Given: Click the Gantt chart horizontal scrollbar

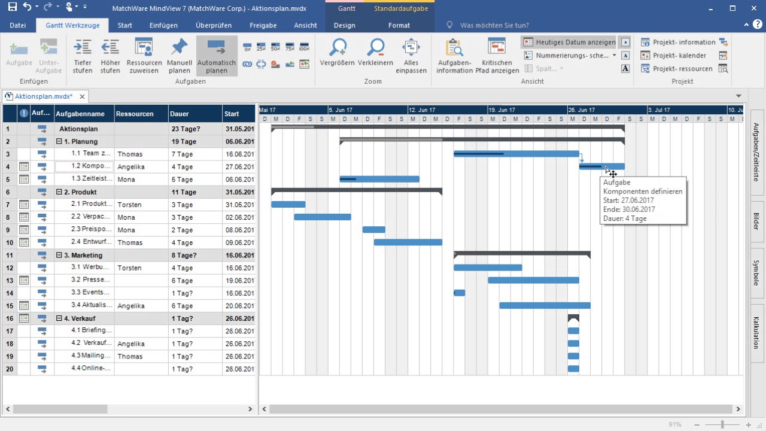Looking at the screenshot, I should click(500, 409).
